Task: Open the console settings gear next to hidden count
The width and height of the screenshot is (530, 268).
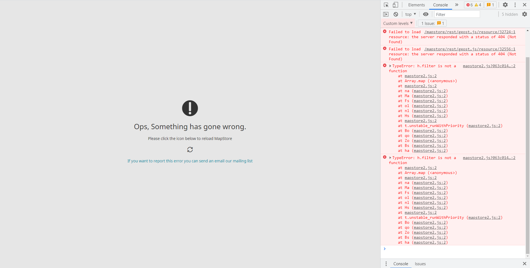Action: pos(524,14)
